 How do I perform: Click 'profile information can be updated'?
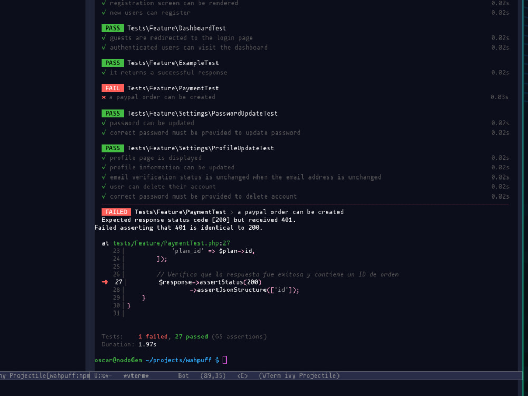tap(172, 167)
